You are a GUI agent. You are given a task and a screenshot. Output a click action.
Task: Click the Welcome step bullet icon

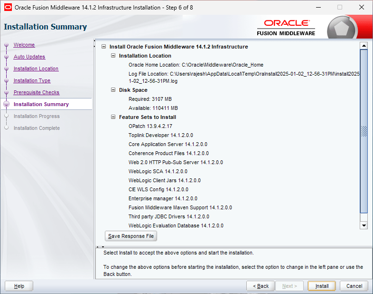pyautogui.click(x=7, y=45)
